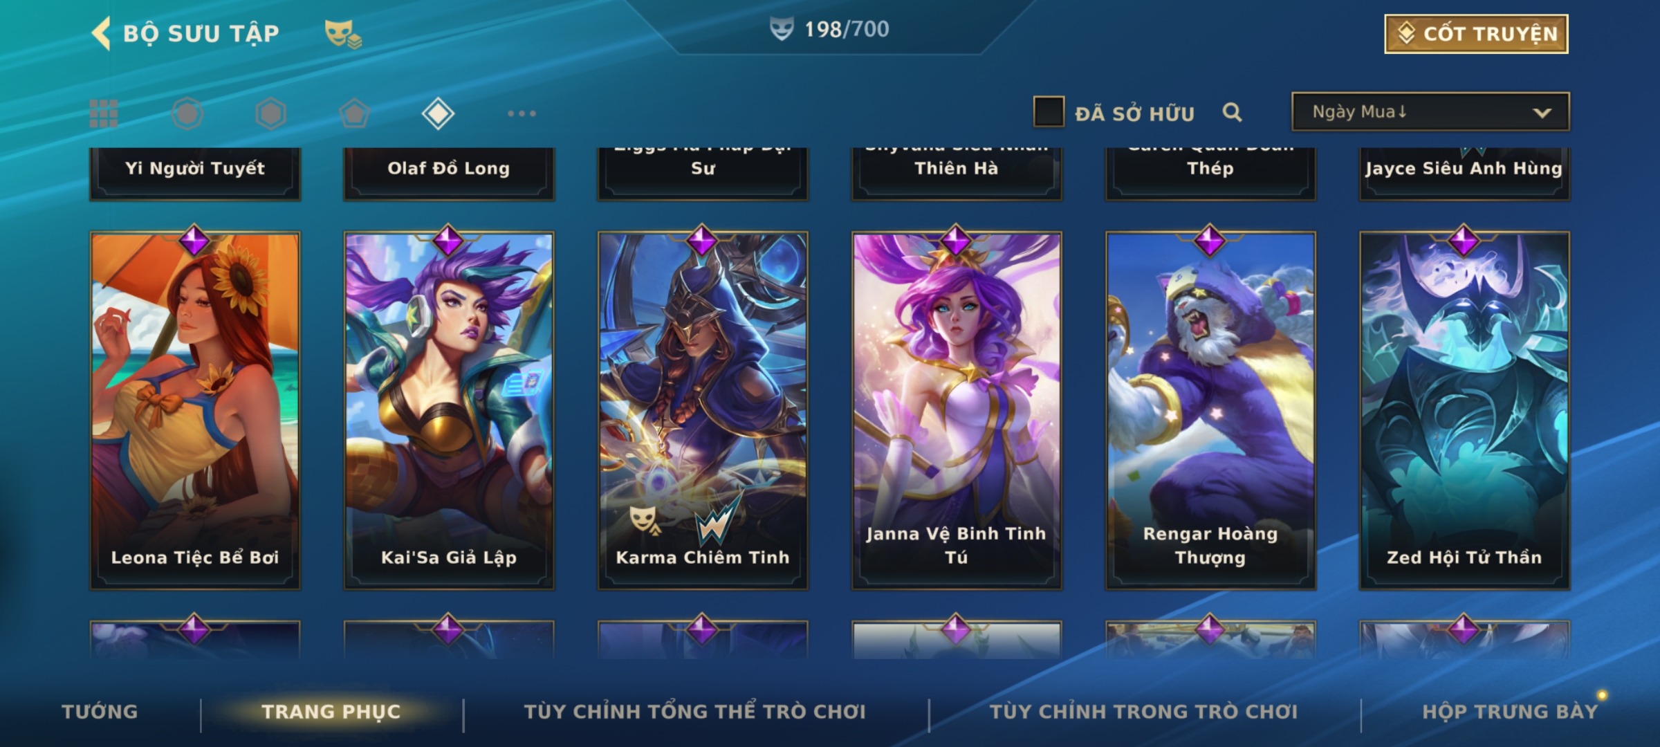Open the three-dots more filters icon
This screenshot has width=1660, height=747.
pyautogui.click(x=522, y=113)
